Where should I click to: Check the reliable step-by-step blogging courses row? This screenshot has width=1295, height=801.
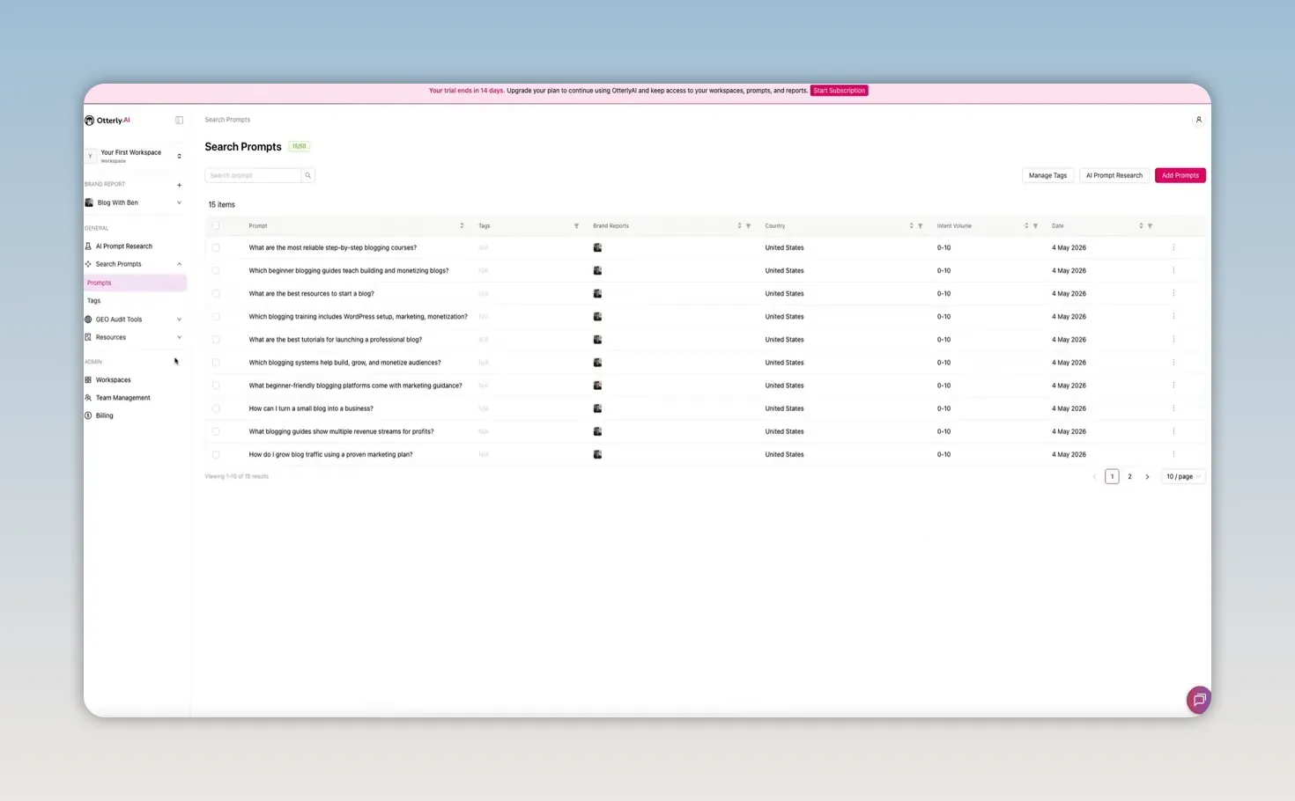pyautogui.click(x=216, y=247)
